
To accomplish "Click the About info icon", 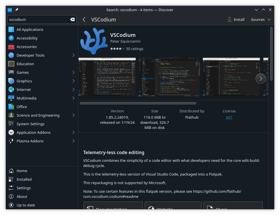I will (x=11, y=196).
